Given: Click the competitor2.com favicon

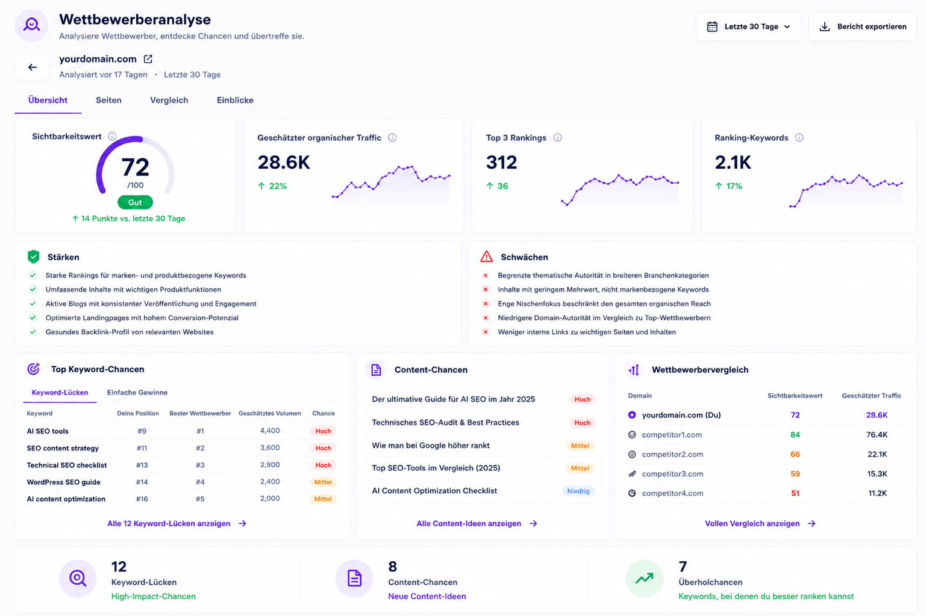Looking at the screenshot, I should tap(632, 455).
